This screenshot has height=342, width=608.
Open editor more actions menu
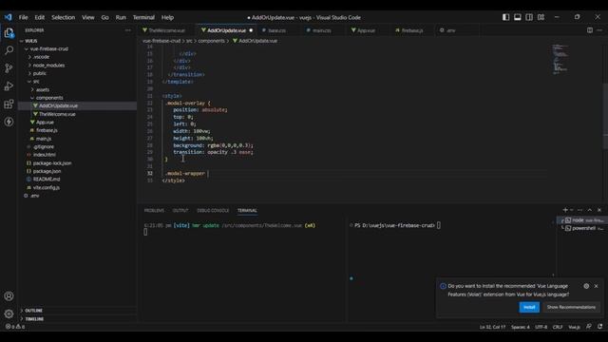click(x=599, y=30)
